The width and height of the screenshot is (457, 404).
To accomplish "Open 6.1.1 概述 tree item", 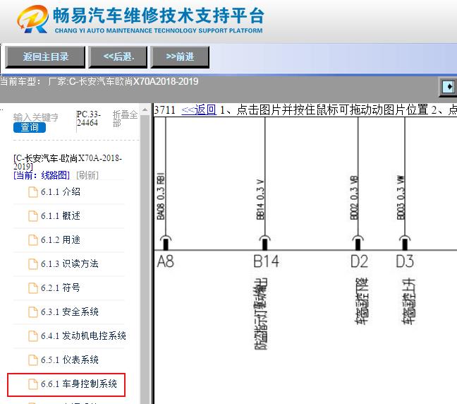I will pyautogui.click(x=61, y=215).
